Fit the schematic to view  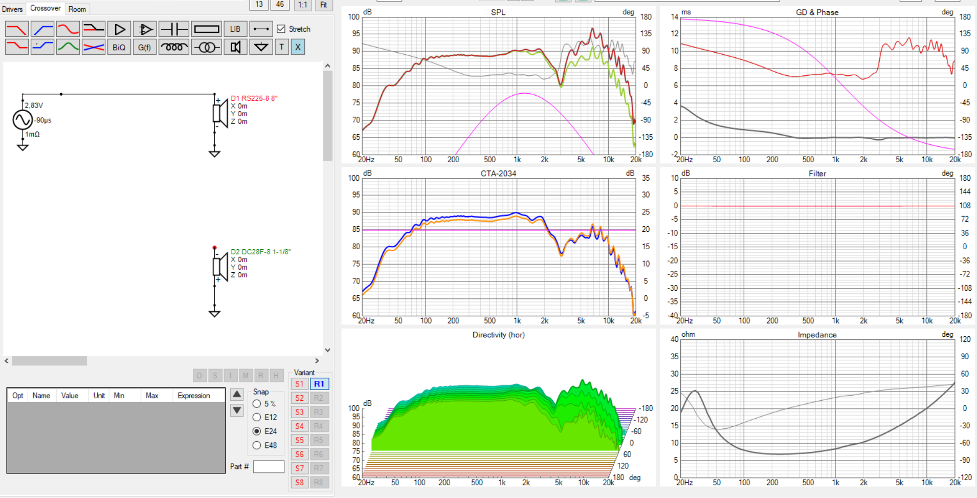tap(323, 5)
